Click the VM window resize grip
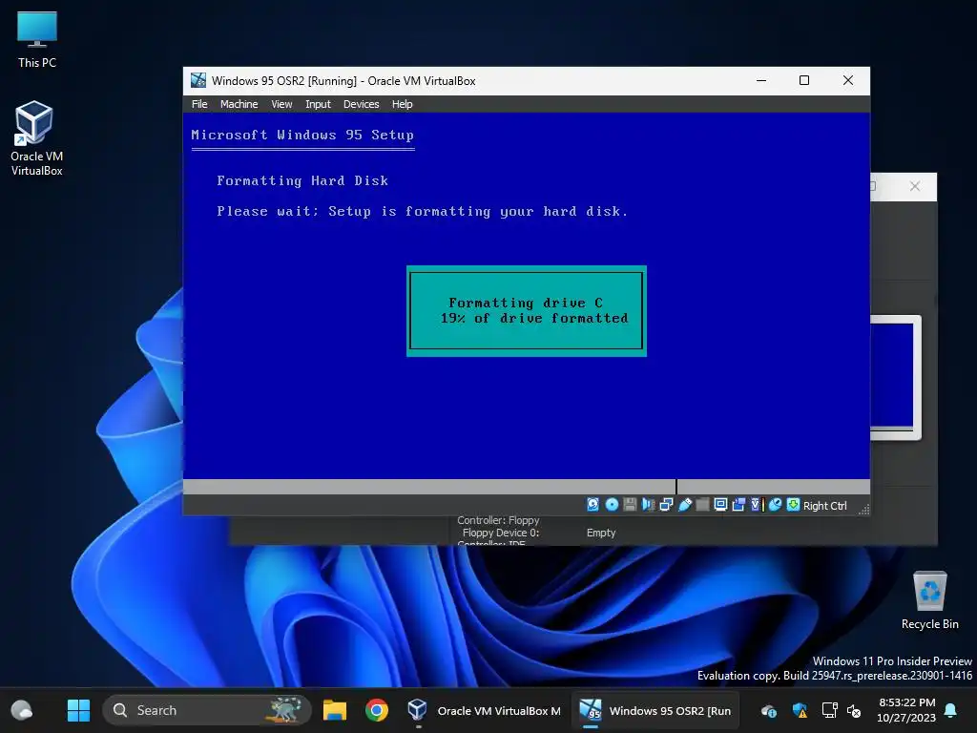This screenshot has height=733, width=977. click(863, 510)
